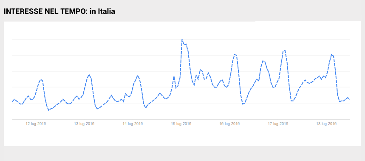Click the 13 lug 2016 date label

pos(84,124)
